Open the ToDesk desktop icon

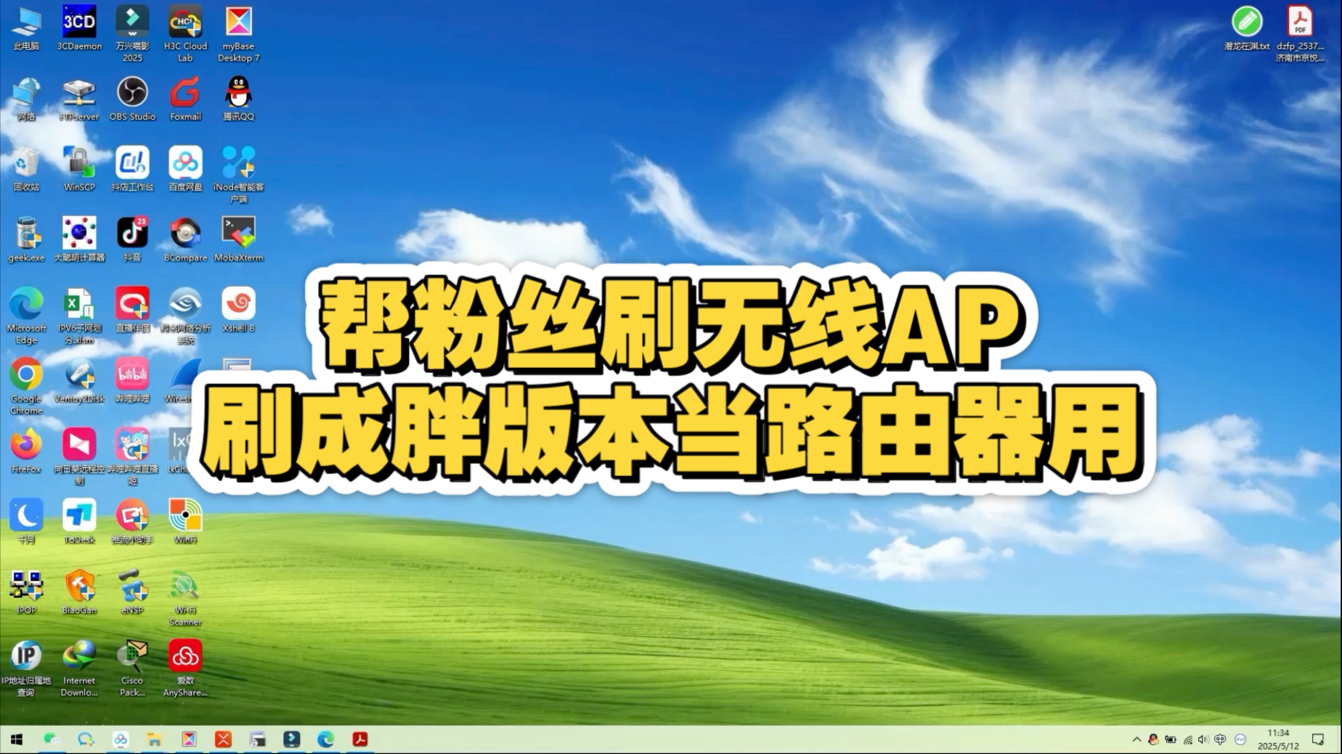point(79,522)
